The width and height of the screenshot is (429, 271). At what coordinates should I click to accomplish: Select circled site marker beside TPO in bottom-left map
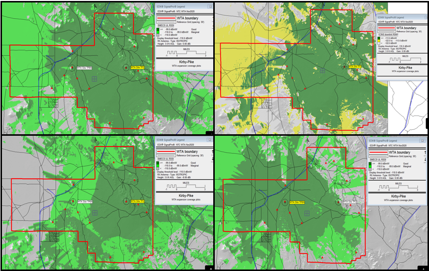126,201
